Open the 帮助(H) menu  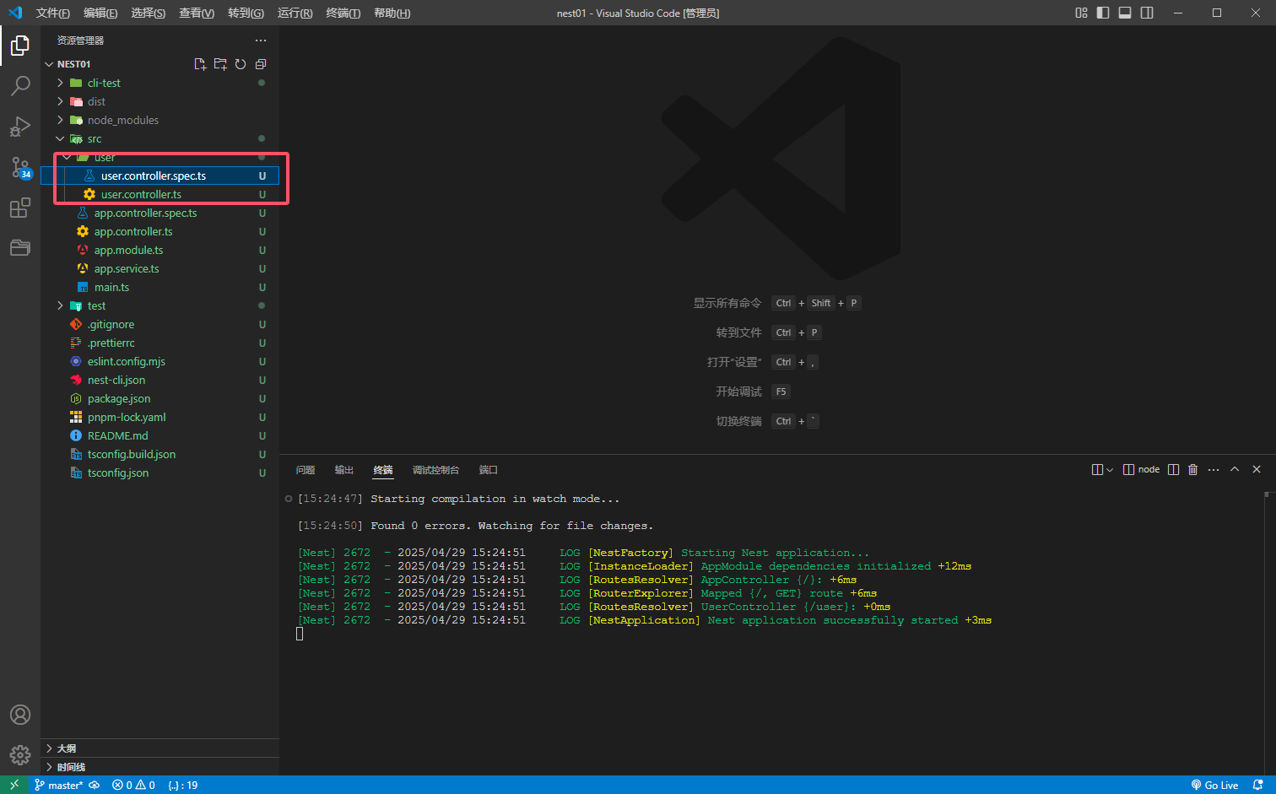[x=392, y=13]
